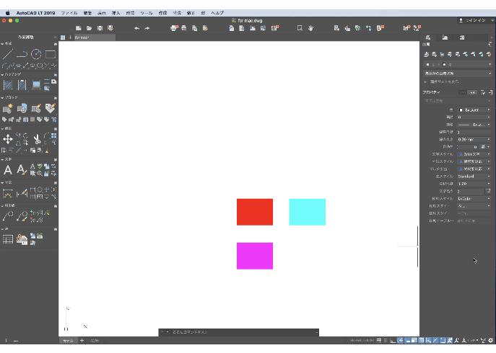Screen dimensions: 496x353
Task: Open the ツール menu
Action: (x=146, y=13)
